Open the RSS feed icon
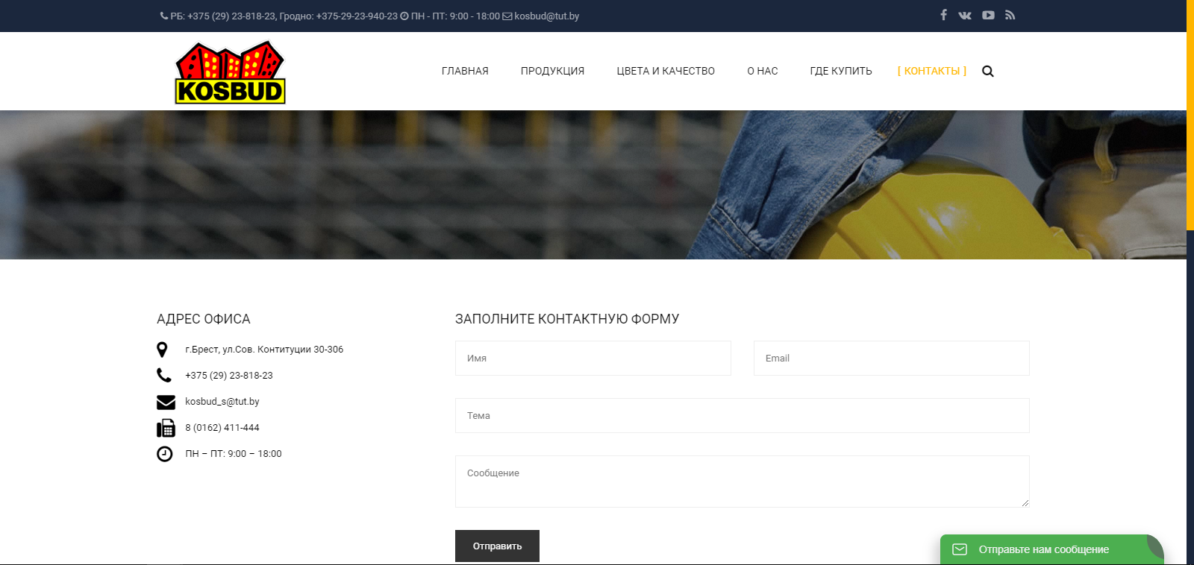The width and height of the screenshot is (1194, 565). click(1010, 15)
